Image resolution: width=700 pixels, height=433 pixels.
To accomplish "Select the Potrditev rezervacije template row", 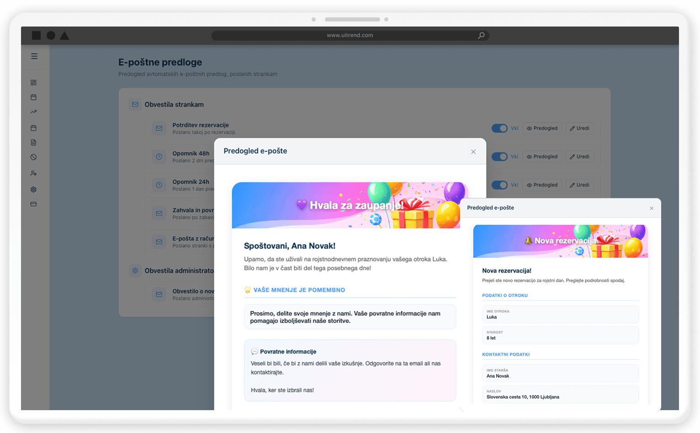I will click(x=201, y=128).
